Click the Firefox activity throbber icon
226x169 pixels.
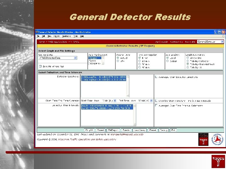pyautogui.click(x=223, y=36)
